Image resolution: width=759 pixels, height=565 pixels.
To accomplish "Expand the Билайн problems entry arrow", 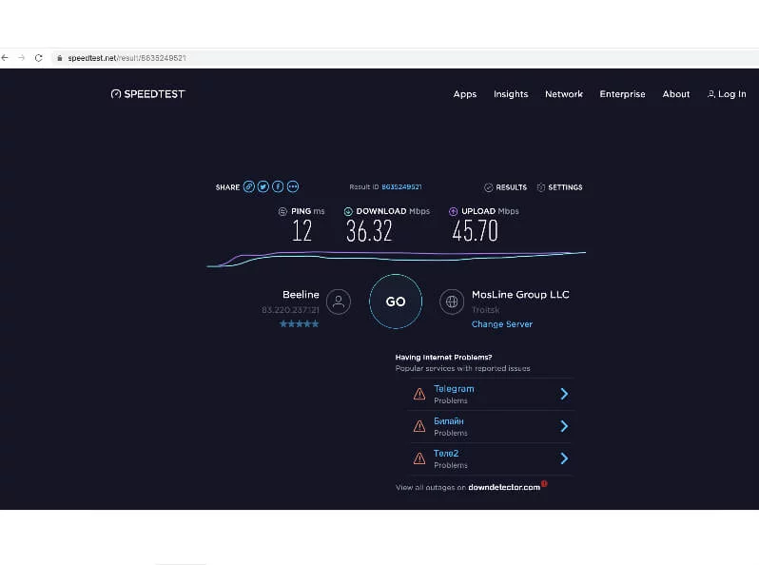I will click(564, 426).
